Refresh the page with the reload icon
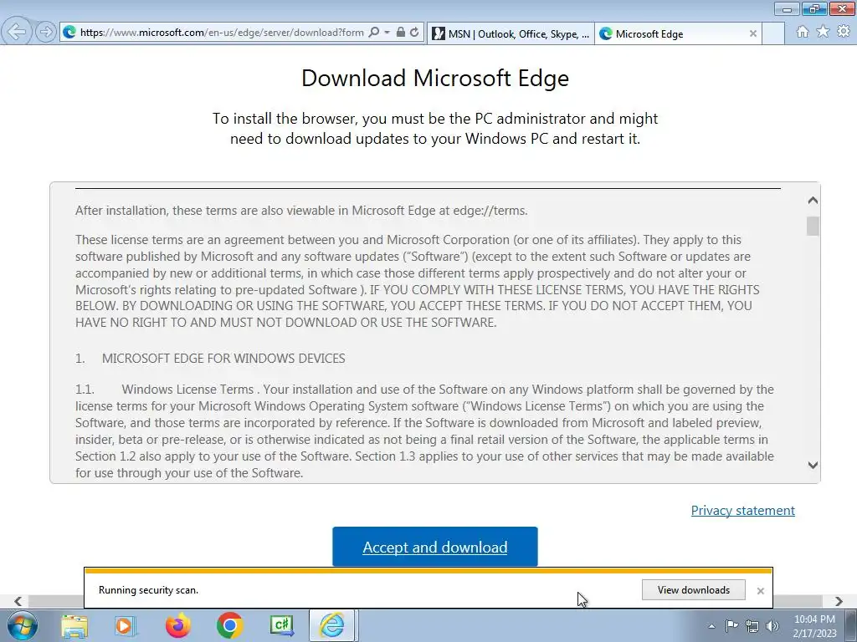This screenshot has width=857, height=642. click(x=414, y=33)
